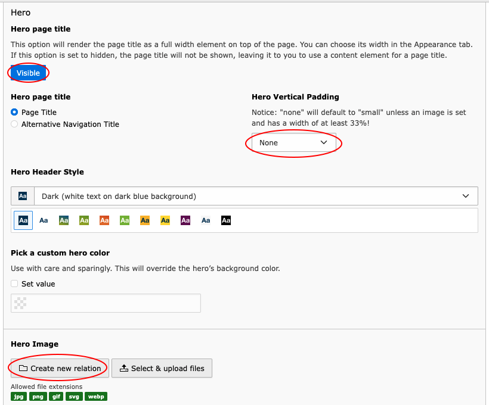Select the light green Aa style icon
The width and height of the screenshot is (489, 405).
125,220
